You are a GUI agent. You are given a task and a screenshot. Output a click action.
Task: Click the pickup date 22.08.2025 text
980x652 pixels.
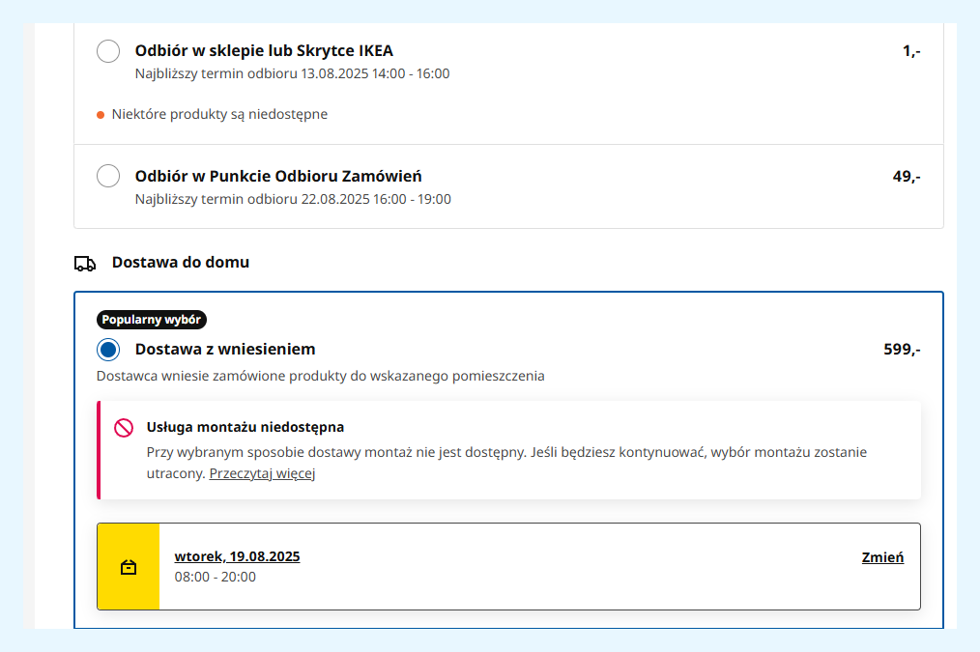click(x=293, y=199)
